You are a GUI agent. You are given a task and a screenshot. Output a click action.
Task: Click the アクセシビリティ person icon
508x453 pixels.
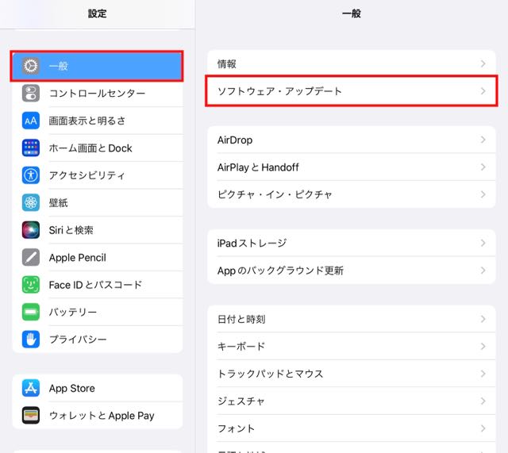point(31,175)
